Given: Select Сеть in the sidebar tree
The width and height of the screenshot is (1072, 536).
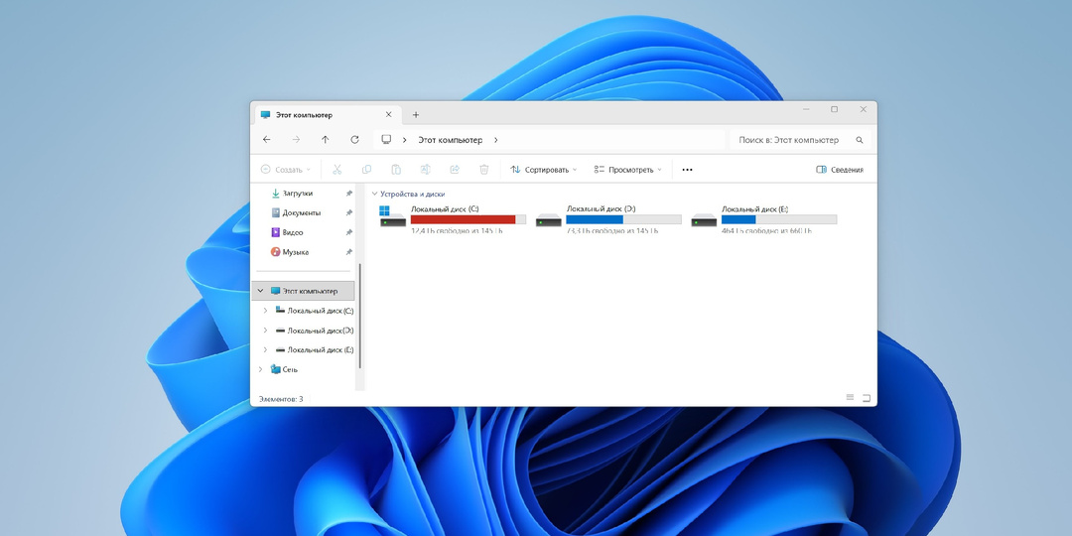Looking at the screenshot, I should tap(285, 369).
